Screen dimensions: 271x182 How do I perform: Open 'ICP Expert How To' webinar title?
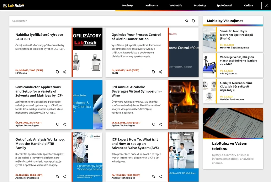(x=135, y=144)
